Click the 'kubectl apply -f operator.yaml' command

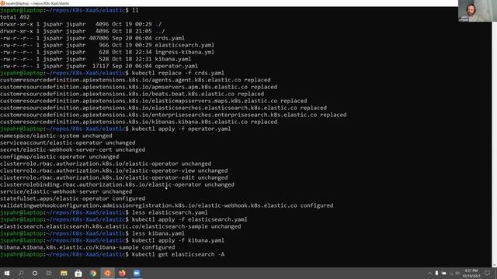tap(181, 129)
